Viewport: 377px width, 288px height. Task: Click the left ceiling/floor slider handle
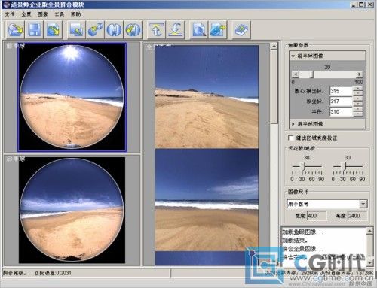tap(304, 166)
